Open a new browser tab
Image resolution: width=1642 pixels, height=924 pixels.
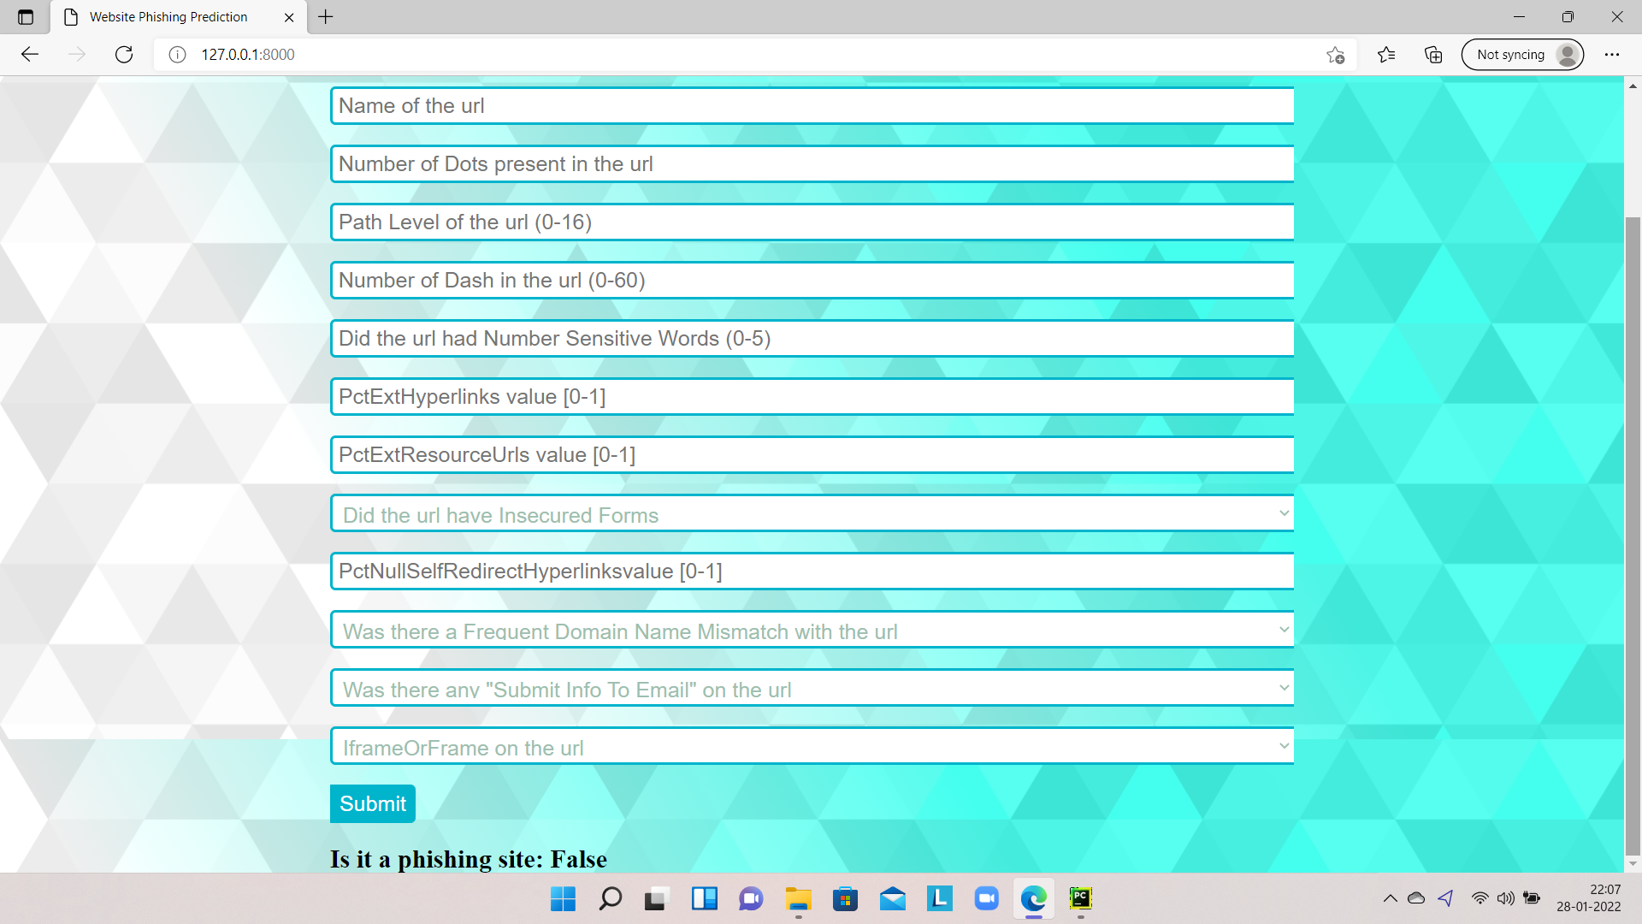click(x=326, y=17)
